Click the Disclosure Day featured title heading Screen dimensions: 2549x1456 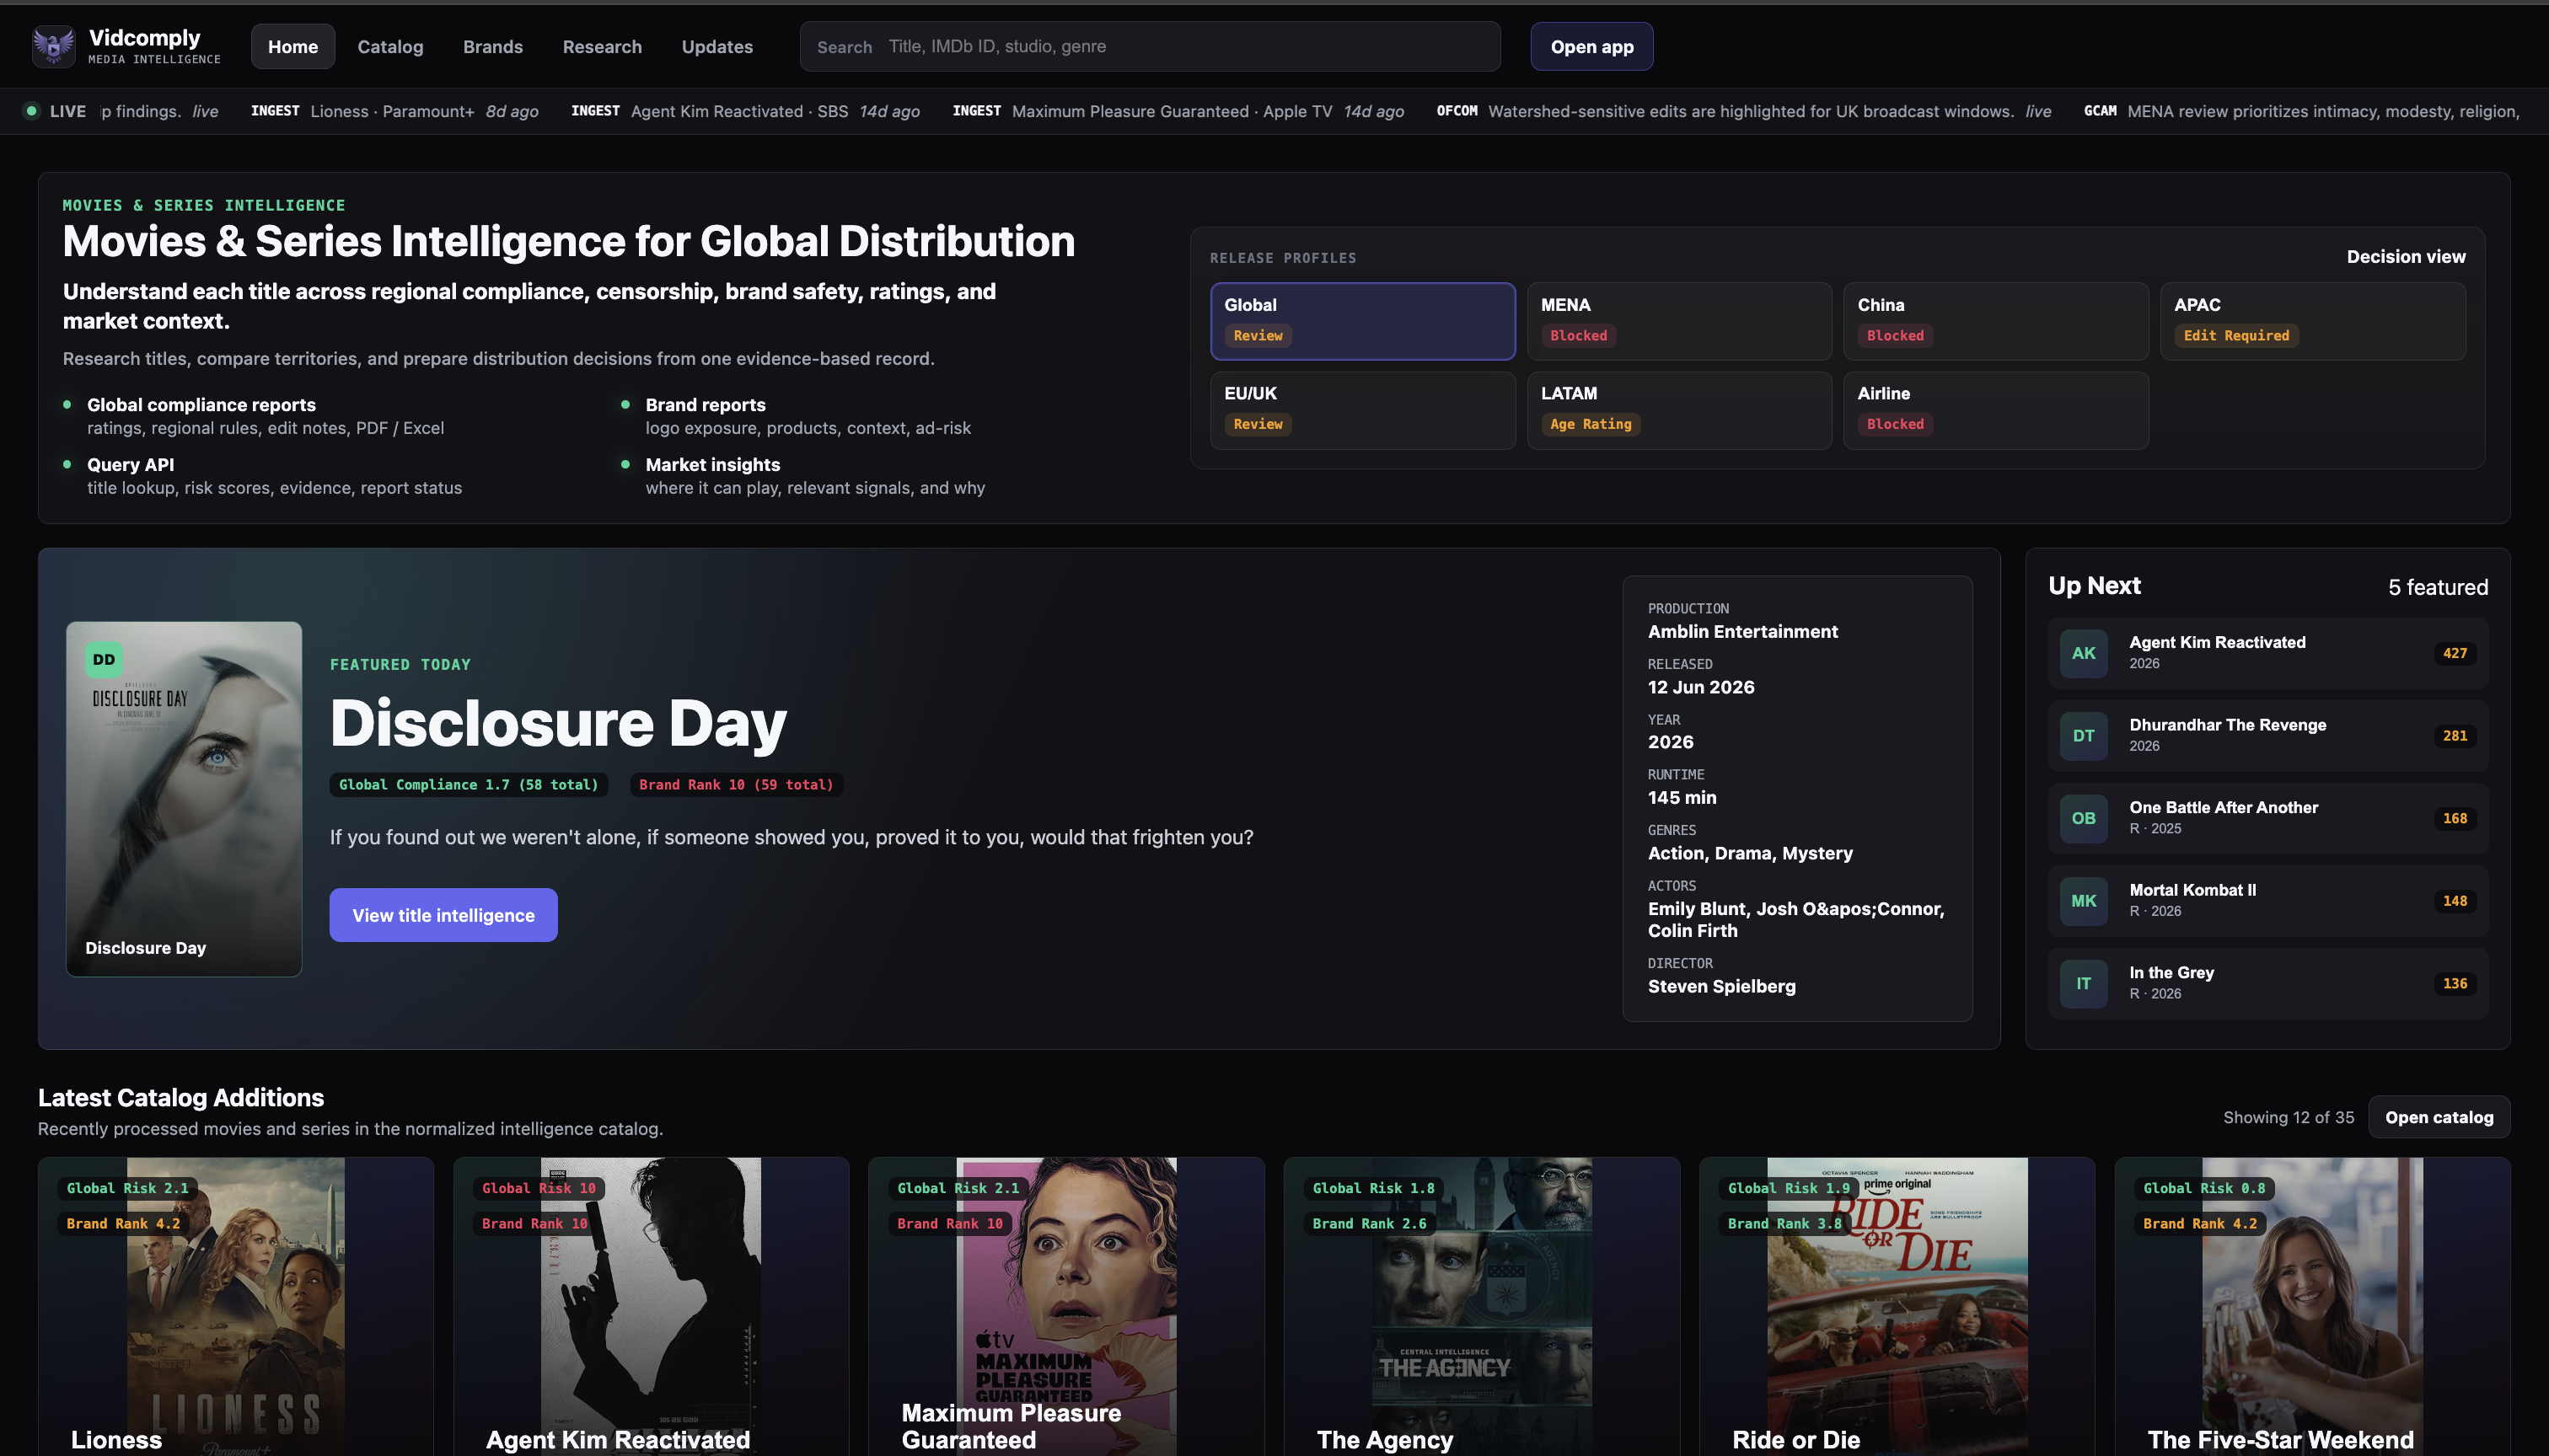pyautogui.click(x=557, y=723)
